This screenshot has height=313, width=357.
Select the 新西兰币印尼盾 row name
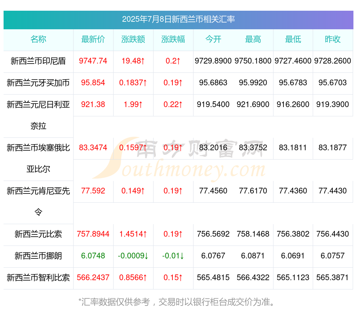(x=38, y=61)
